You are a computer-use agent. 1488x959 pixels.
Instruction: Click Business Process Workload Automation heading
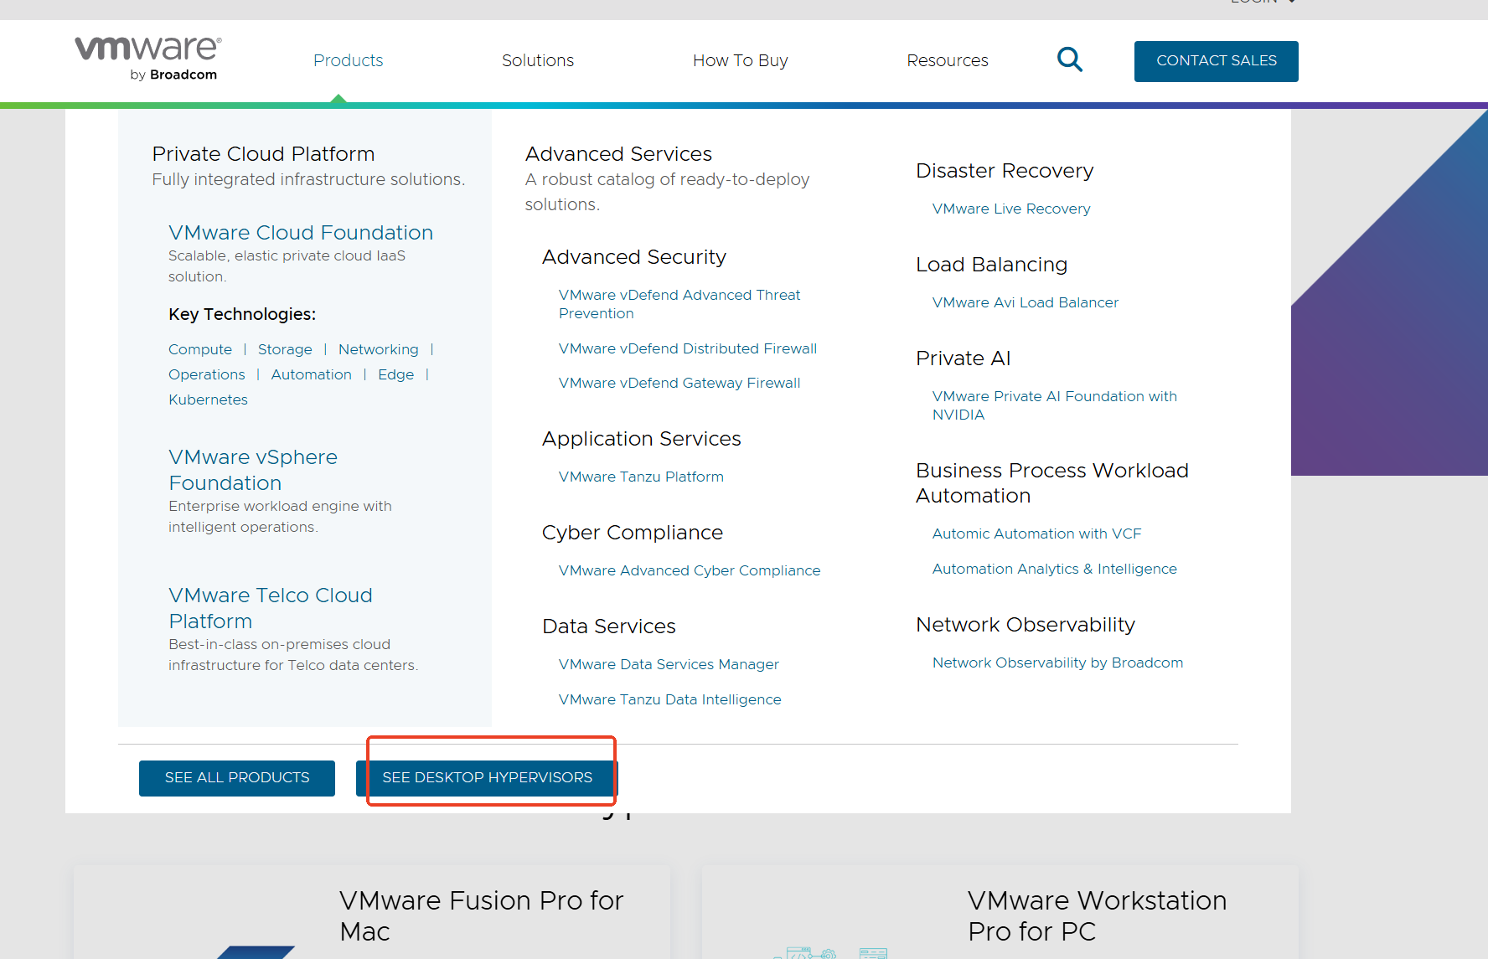click(1052, 483)
